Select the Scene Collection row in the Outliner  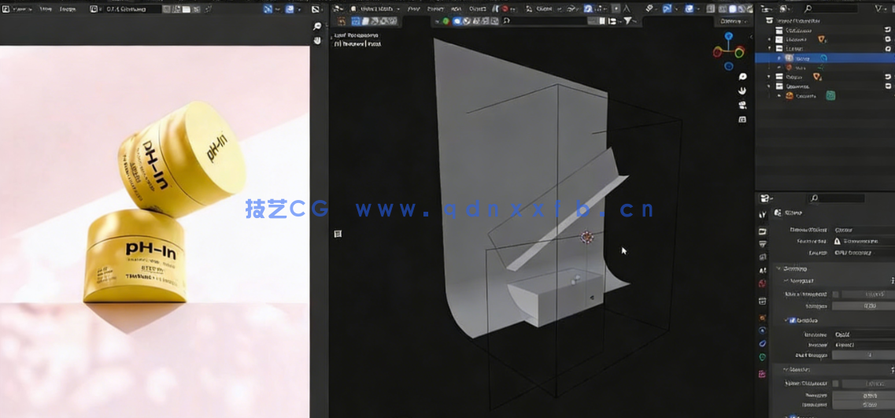(x=825, y=20)
